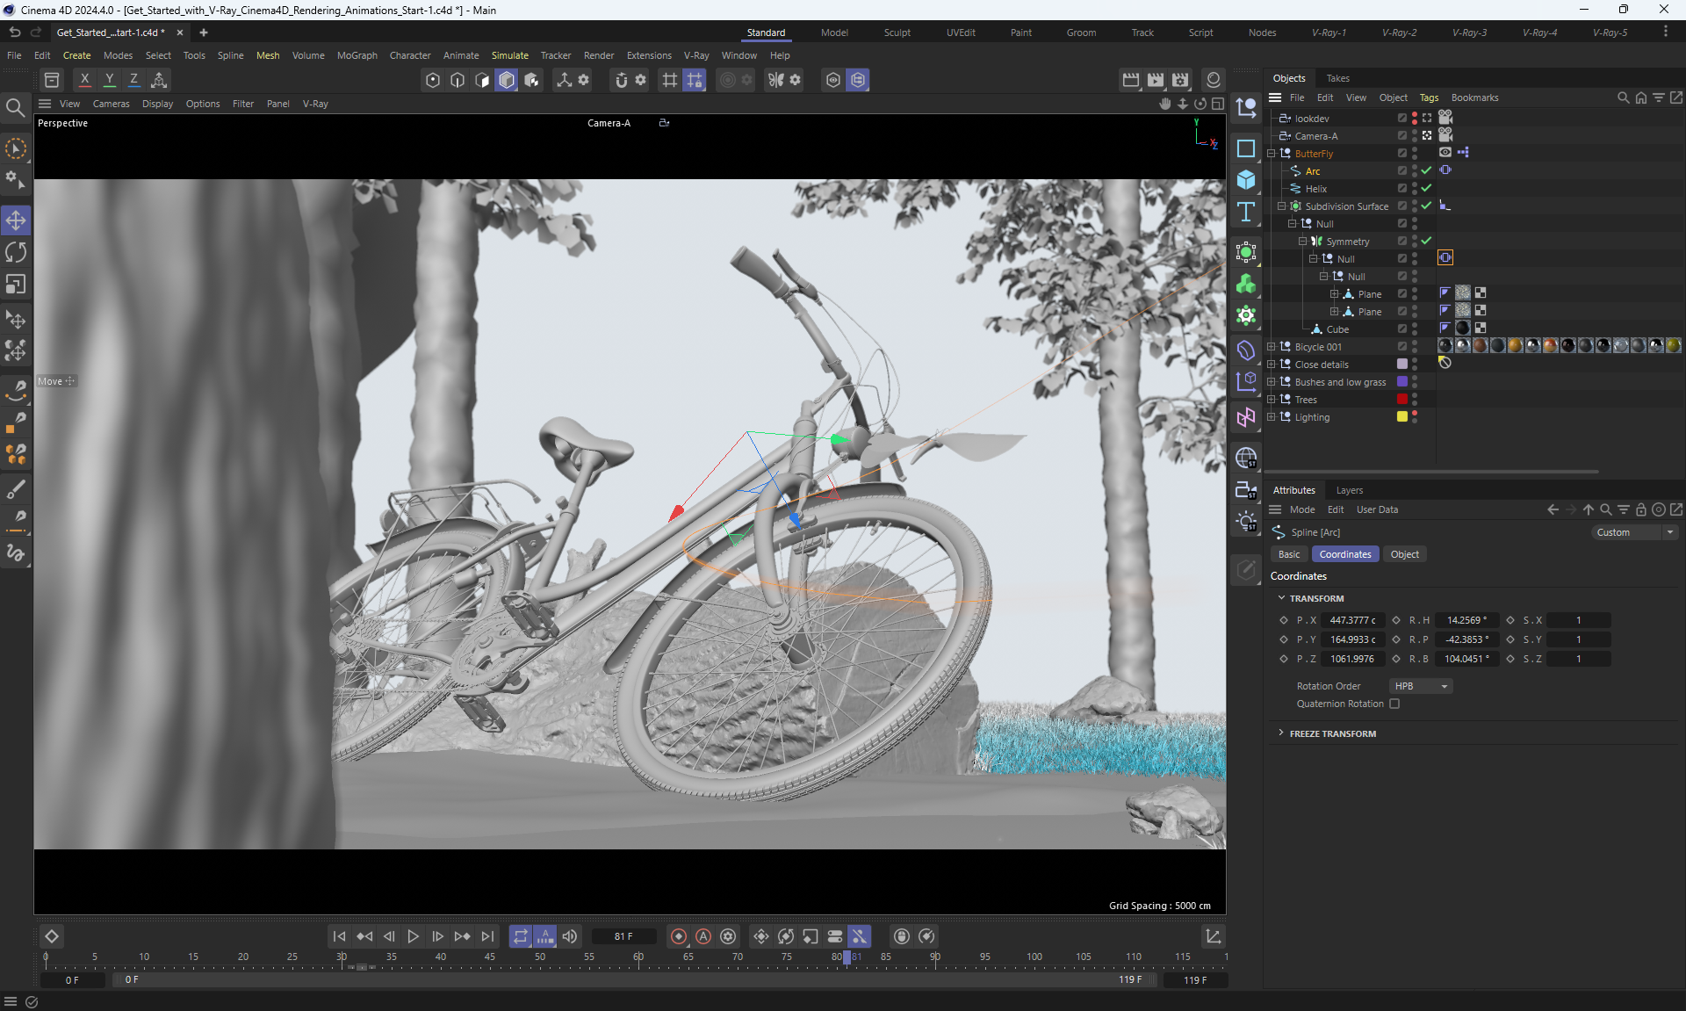The image size is (1686, 1011).
Task: Toggle the X axis lock
Action: tap(84, 80)
